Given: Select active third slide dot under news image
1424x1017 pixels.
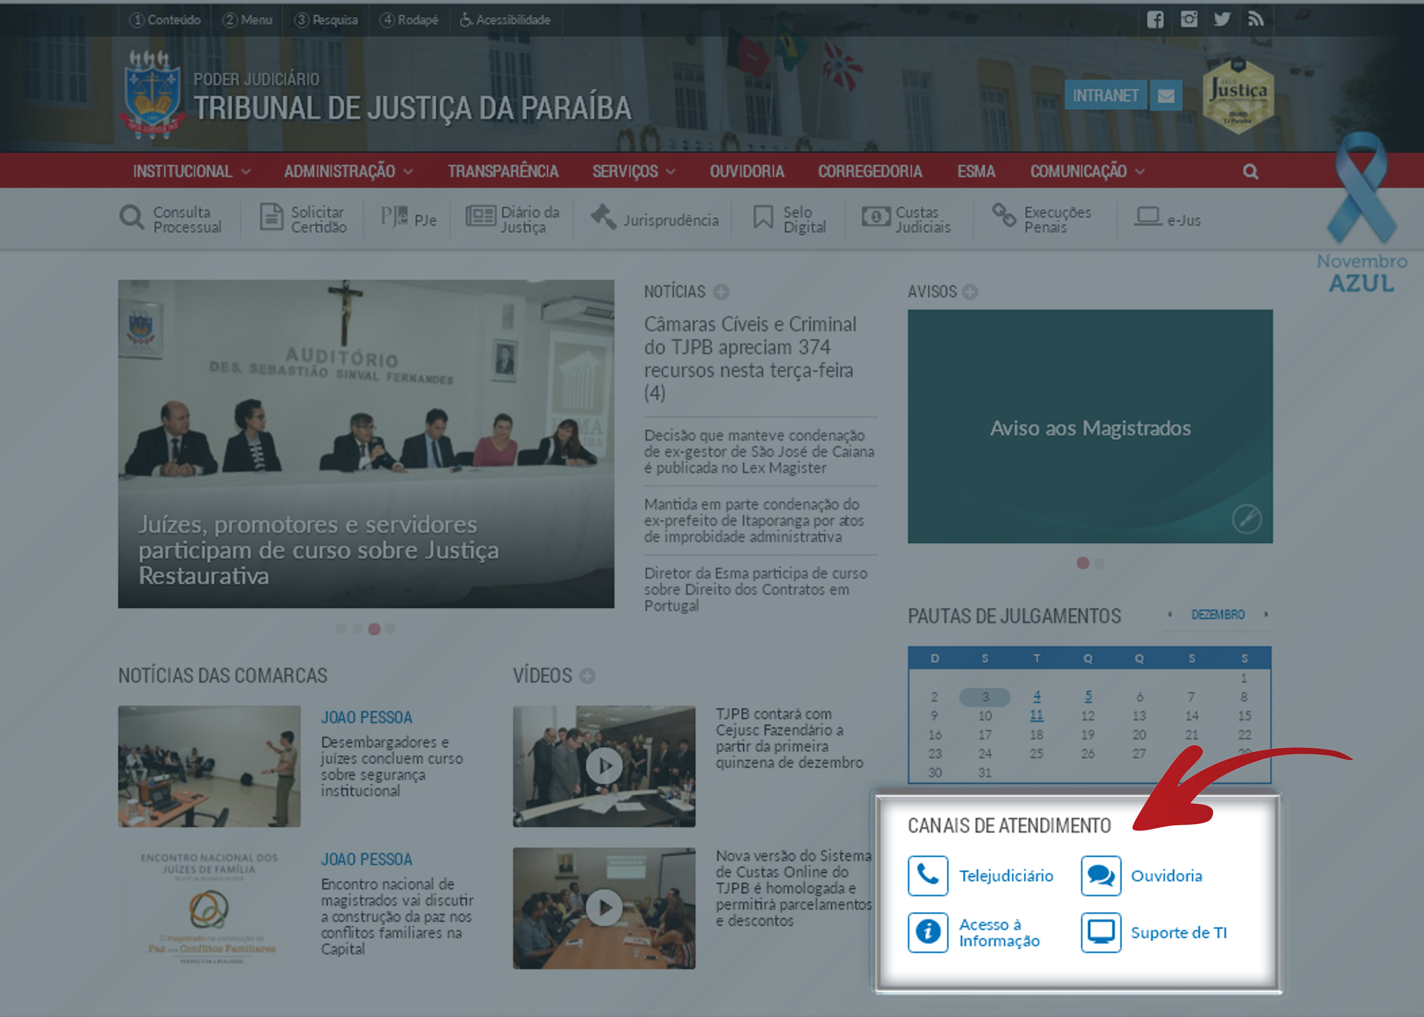Looking at the screenshot, I should [x=374, y=628].
